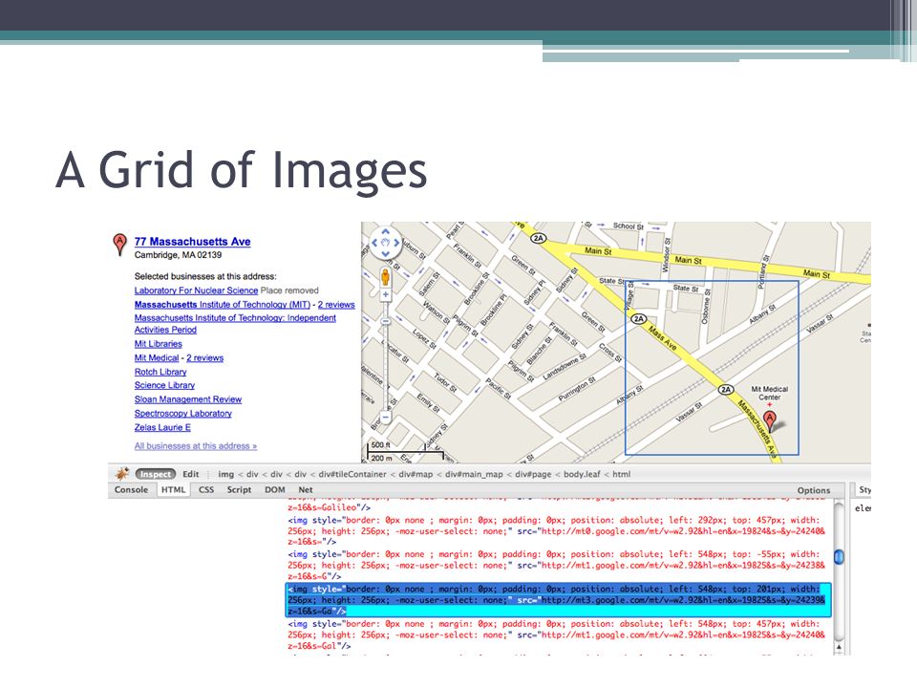The width and height of the screenshot is (917, 688).
Task: Zoom in with the plus button
Action: click(x=385, y=295)
